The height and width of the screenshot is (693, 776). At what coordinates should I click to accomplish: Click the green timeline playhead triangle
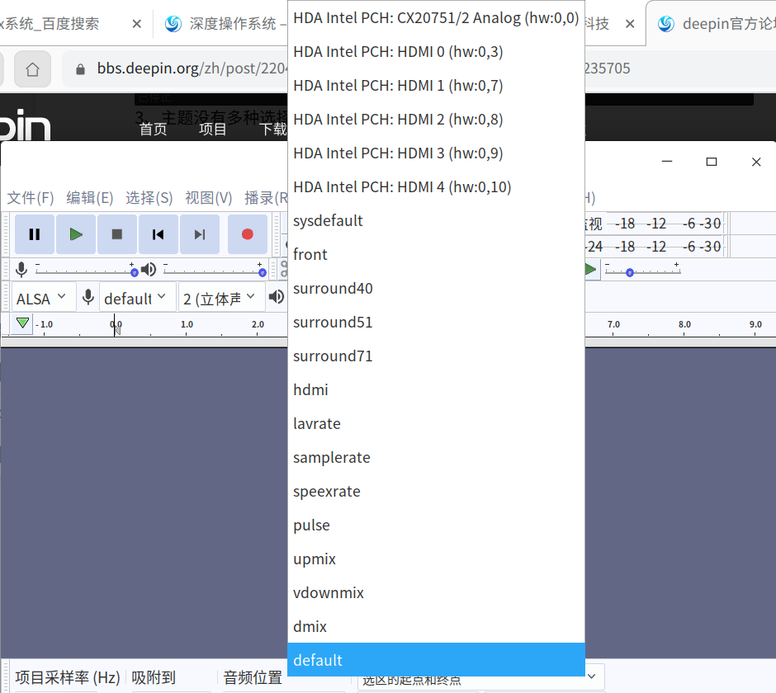(22, 323)
